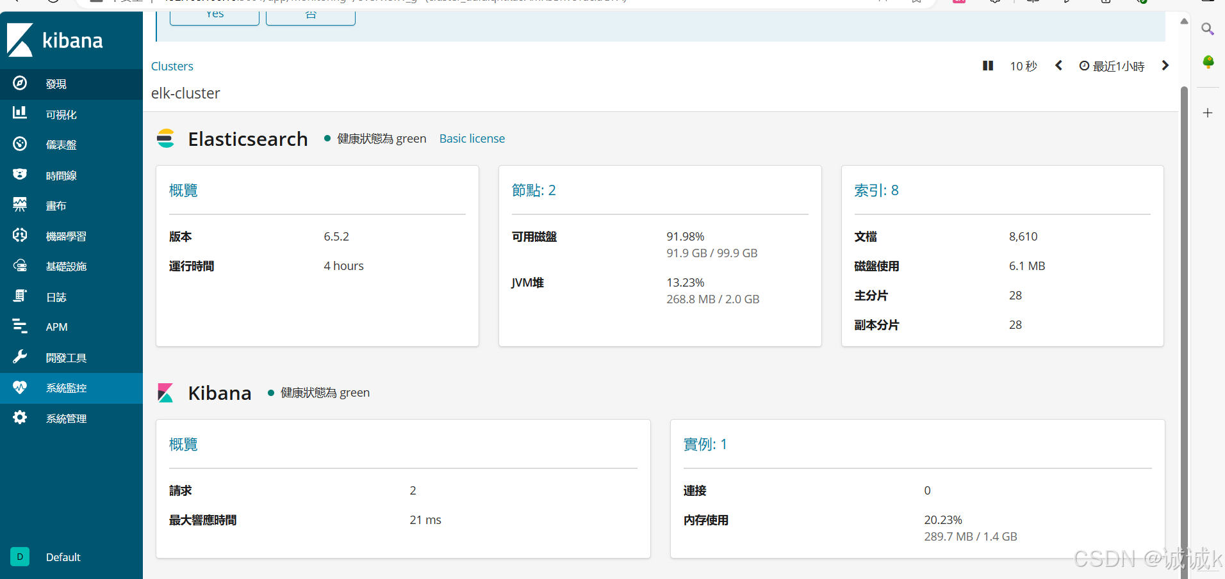Screen dimensions: 1225x579
Task: Open the Basic license link
Action: [472, 138]
